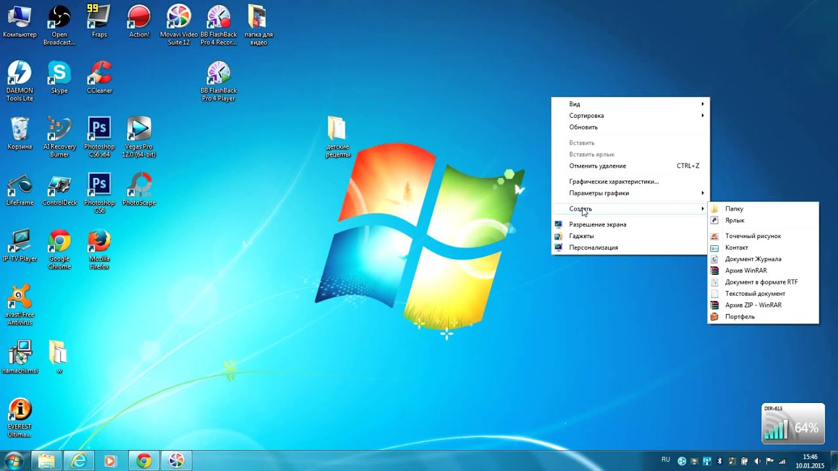Create a Документ в формате RTF
Screen dimensions: 838x471
763,283
